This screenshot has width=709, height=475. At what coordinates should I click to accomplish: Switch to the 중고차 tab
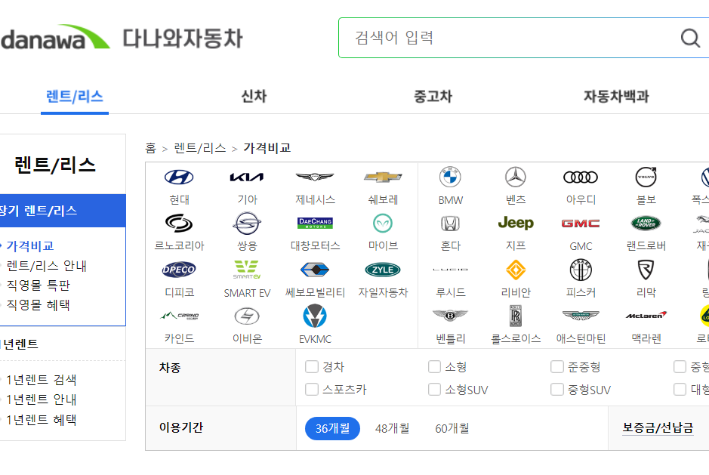click(433, 96)
